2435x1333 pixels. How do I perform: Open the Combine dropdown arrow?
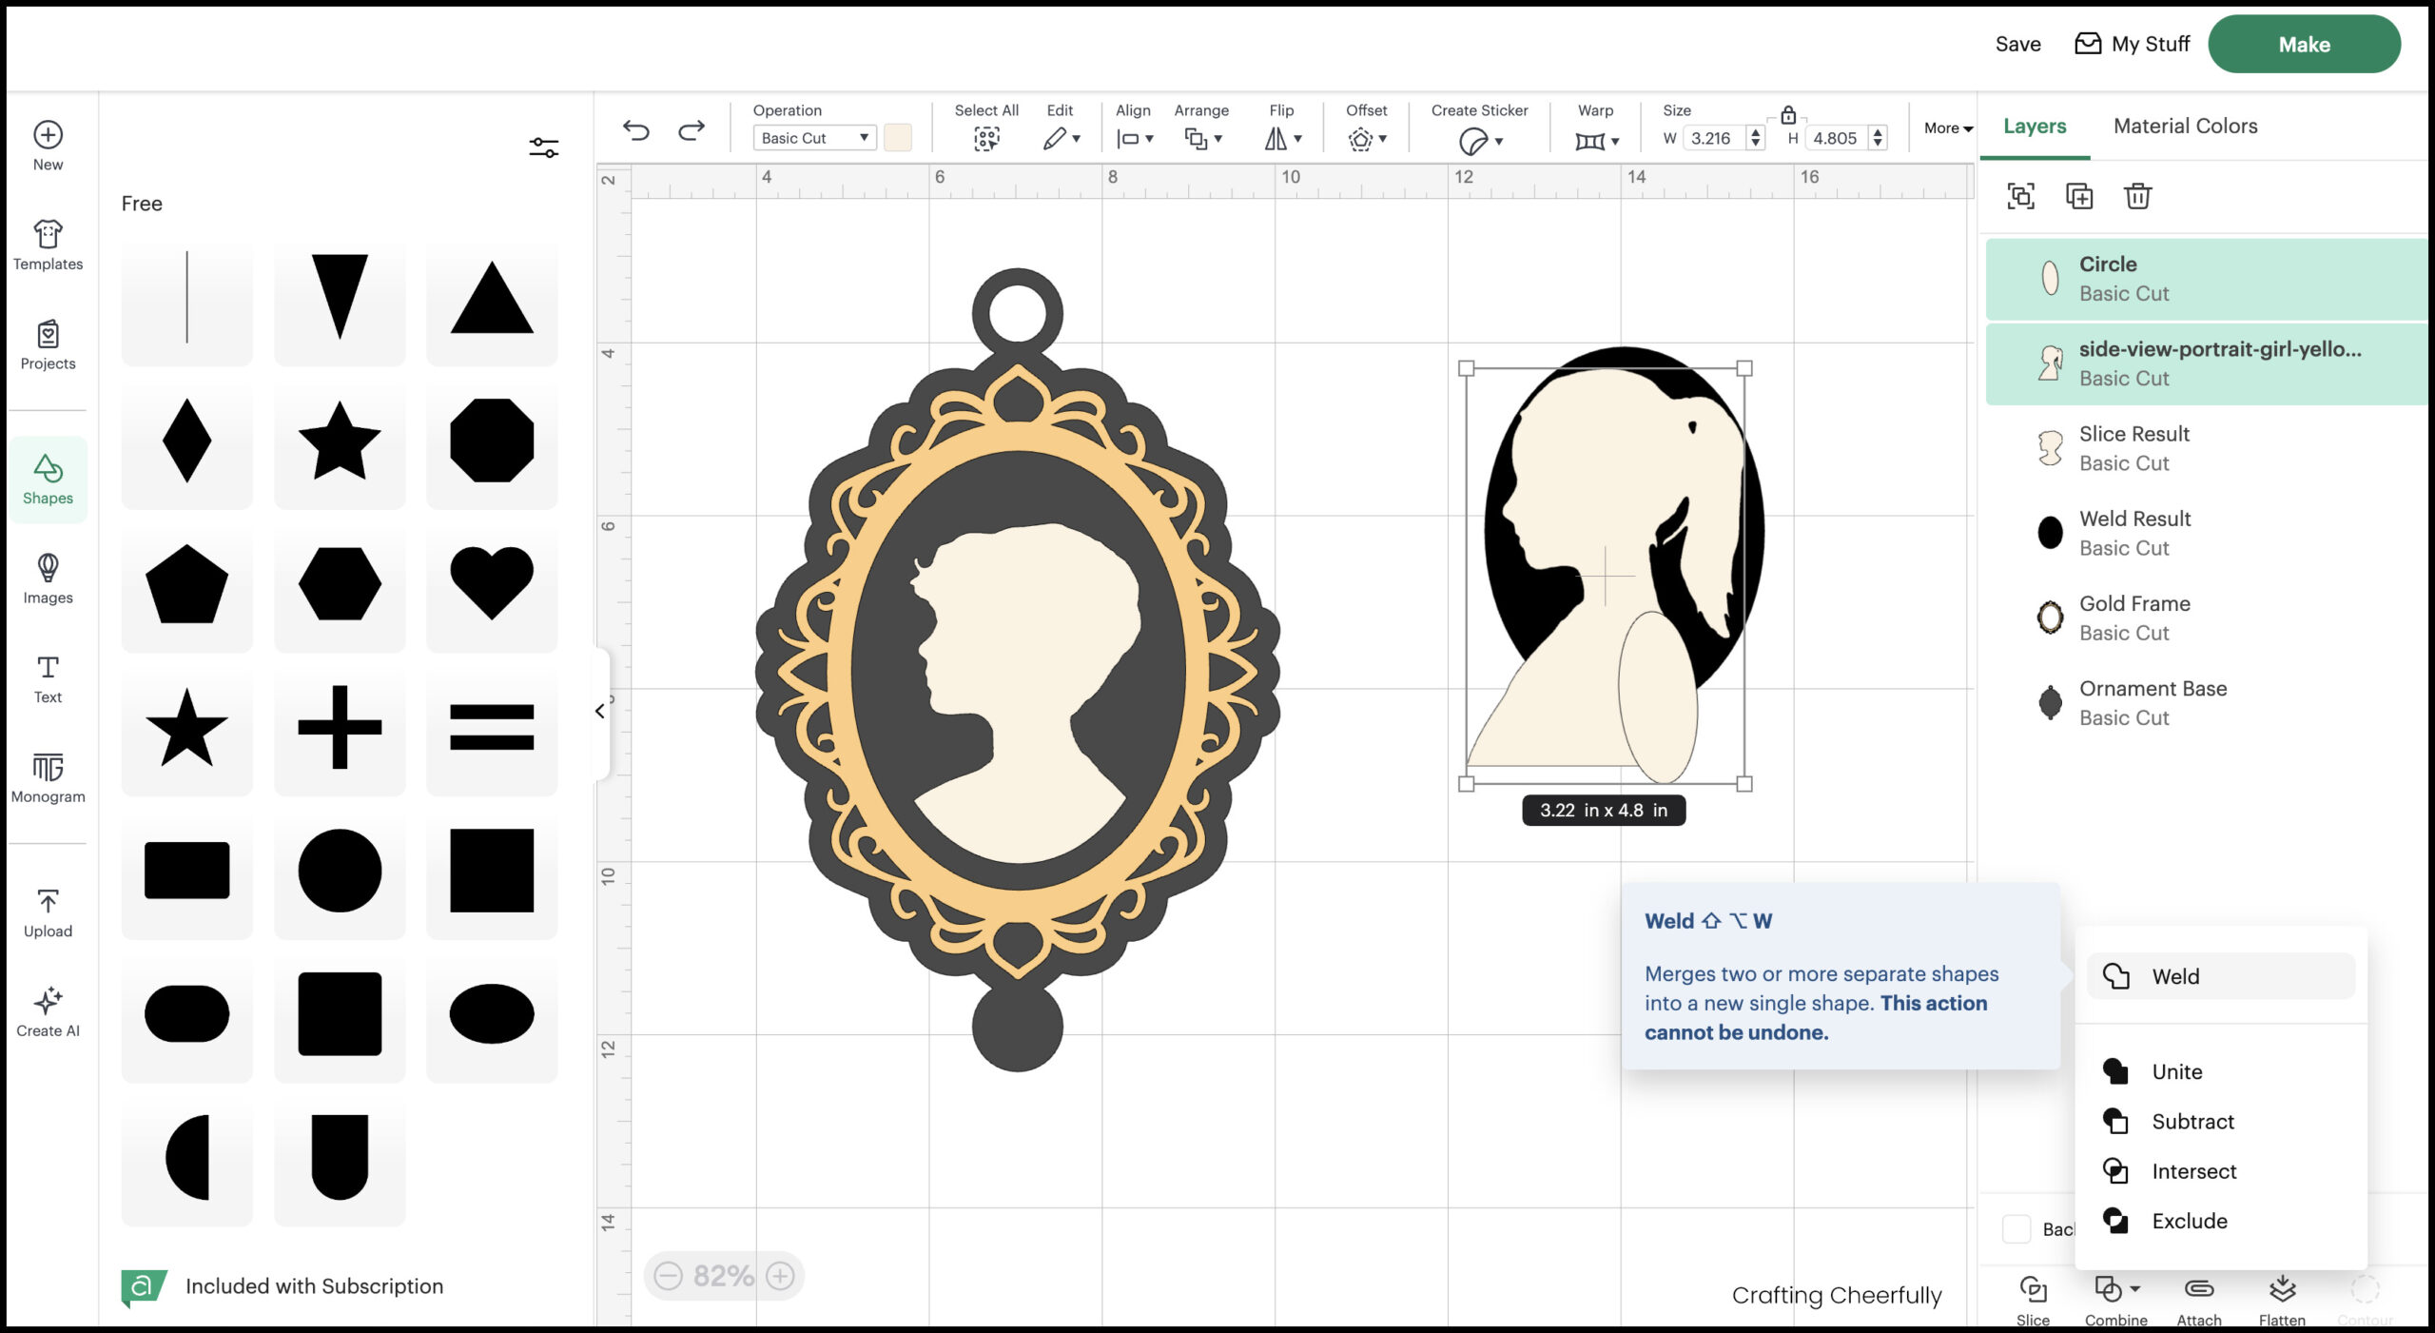2136,1289
